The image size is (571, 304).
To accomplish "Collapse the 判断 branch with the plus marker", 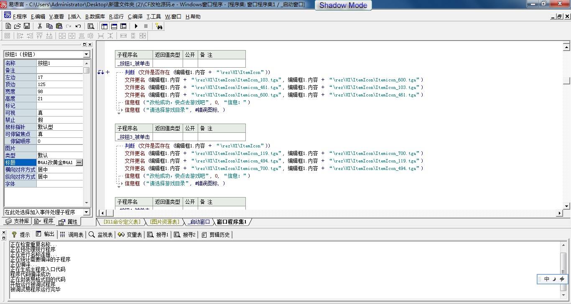I will coord(107,72).
